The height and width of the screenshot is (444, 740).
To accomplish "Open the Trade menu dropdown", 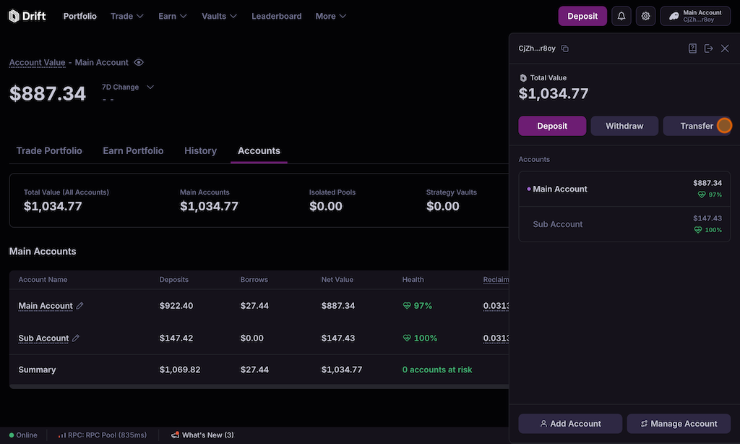I will [x=126, y=16].
